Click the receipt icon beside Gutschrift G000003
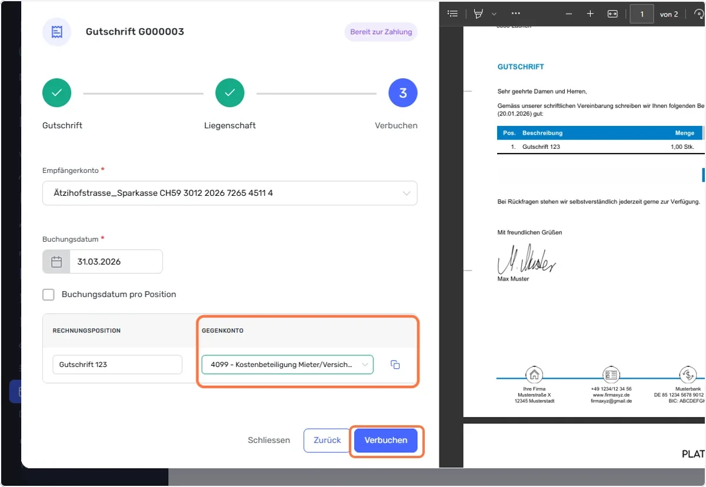The height and width of the screenshot is (487, 706). pos(56,32)
